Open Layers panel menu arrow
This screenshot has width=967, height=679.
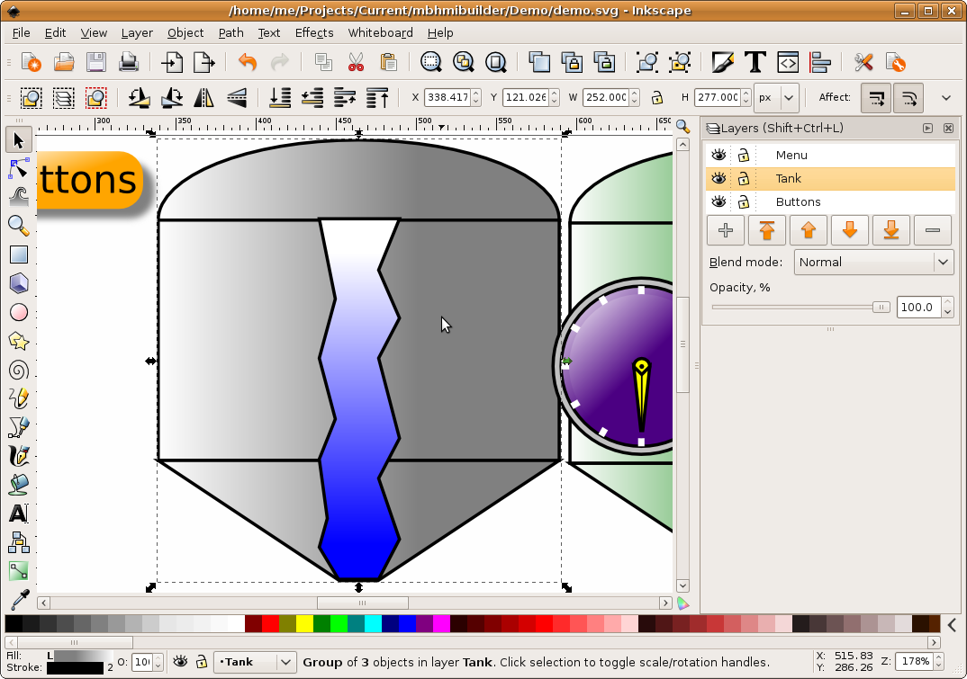click(x=927, y=129)
